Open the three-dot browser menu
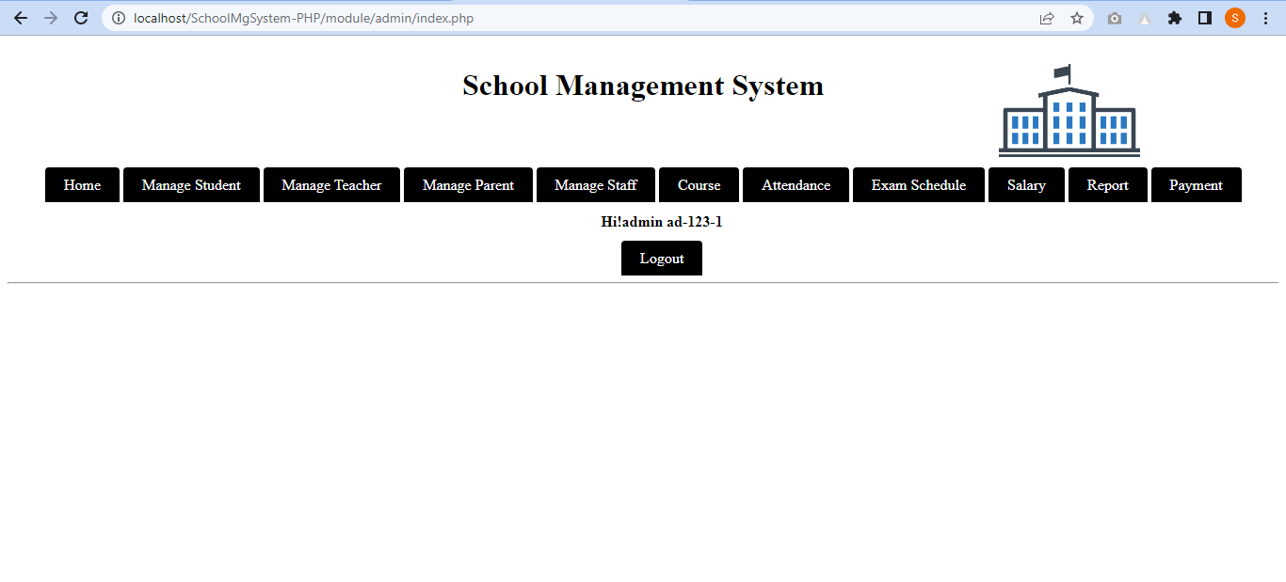The width and height of the screenshot is (1286, 582). (1264, 17)
